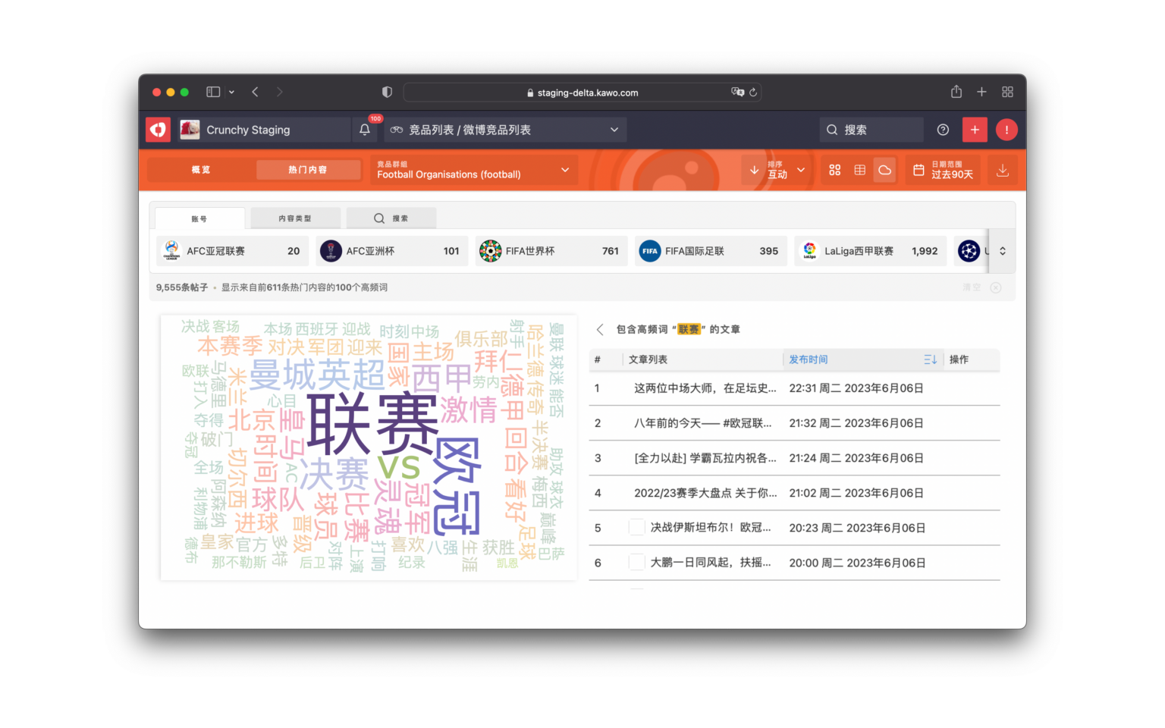1165x728 pixels.
Task: Expand the Football Organisations group dropdown
Action: pyautogui.click(x=565, y=170)
